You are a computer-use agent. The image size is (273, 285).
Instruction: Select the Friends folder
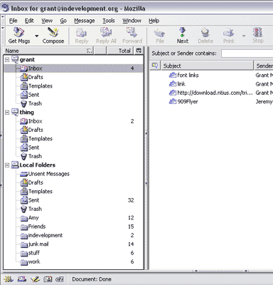[73, 227]
